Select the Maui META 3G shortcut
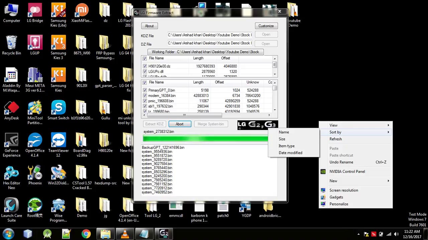 35,80
